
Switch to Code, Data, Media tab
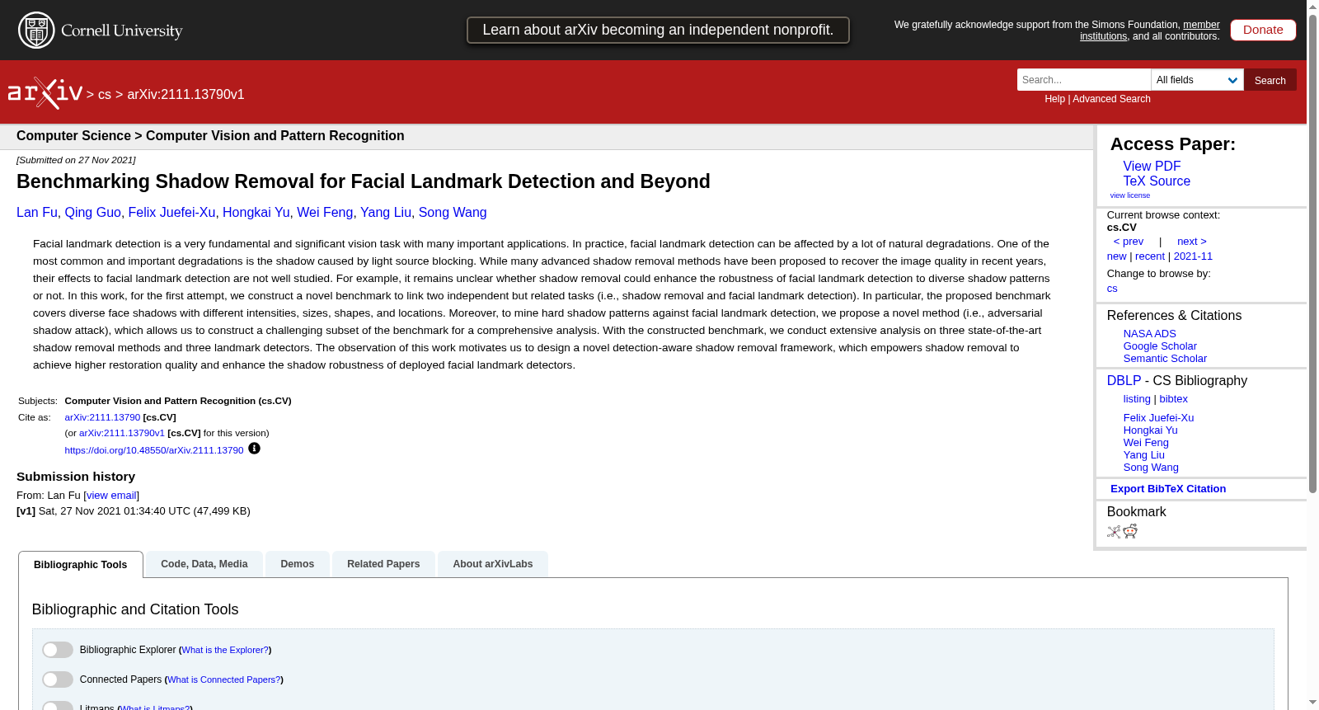[x=204, y=564]
